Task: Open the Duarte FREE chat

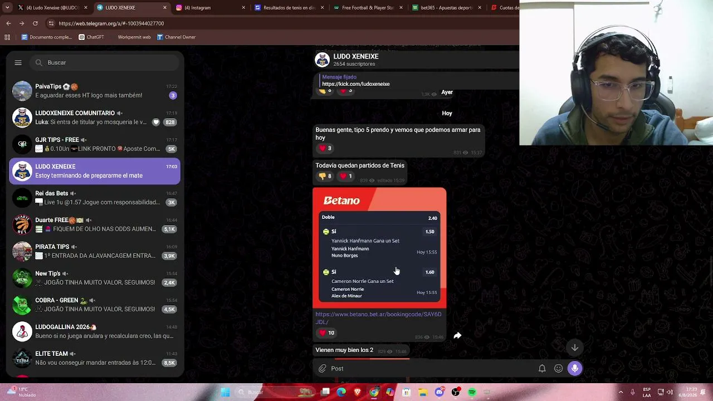Action: (x=95, y=224)
